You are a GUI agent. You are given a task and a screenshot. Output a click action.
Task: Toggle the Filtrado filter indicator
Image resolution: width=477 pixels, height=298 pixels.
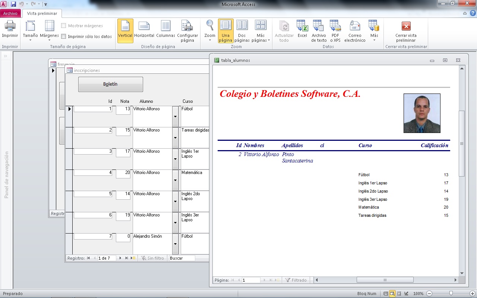296,280
